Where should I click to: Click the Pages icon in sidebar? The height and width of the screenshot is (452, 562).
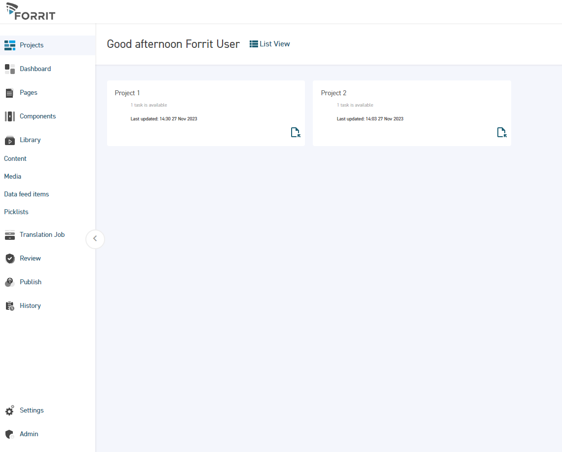[x=9, y=92]
